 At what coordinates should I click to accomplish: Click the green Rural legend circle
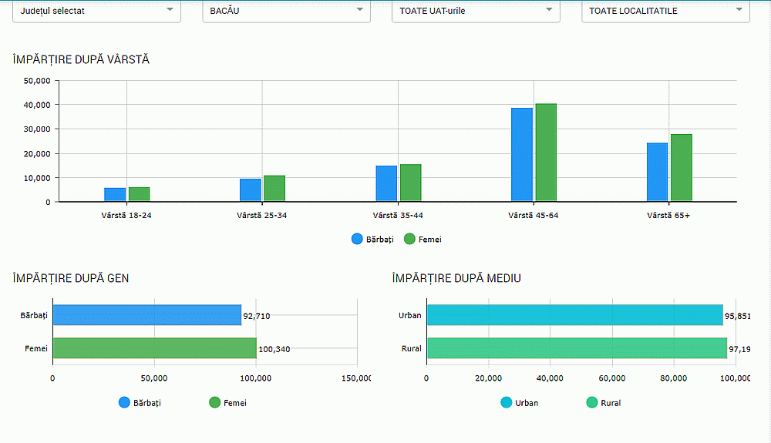pyautogui.click(x=592, y=402)
